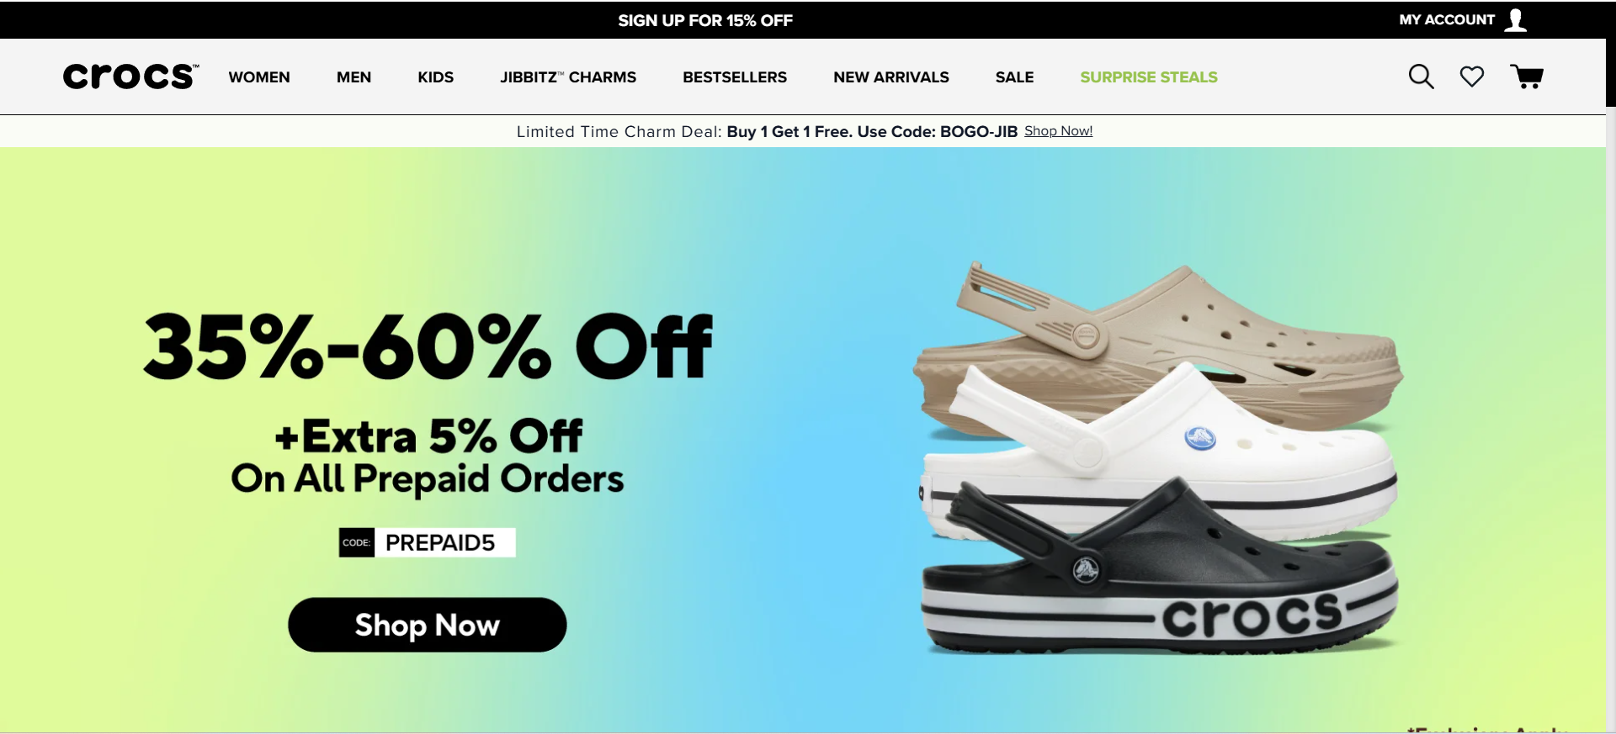Click the Shop Now! charm deal link
Screen dimensions: 1616x734
pos(1058,131)
